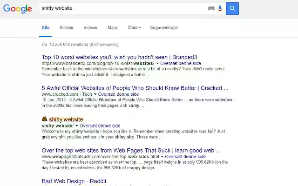Expand dropdown arrow next to webpagesthatsuck.com URL
298x186 pixels.
pos(162,157)
